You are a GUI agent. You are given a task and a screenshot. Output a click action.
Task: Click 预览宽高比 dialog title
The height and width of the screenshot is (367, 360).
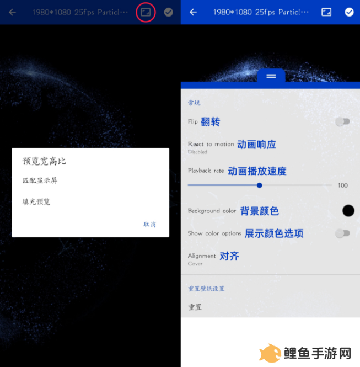point(44,161)
